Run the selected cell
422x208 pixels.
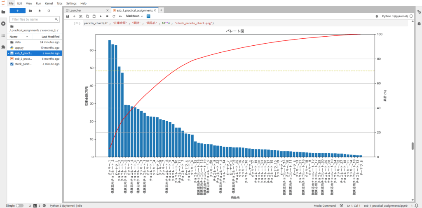click(x=101, y=16)
